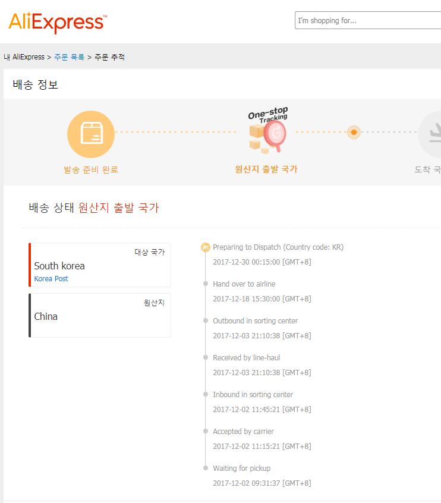Click the orange progress dot marker
This screenshot has width=441, height=503.
point(354,132)
